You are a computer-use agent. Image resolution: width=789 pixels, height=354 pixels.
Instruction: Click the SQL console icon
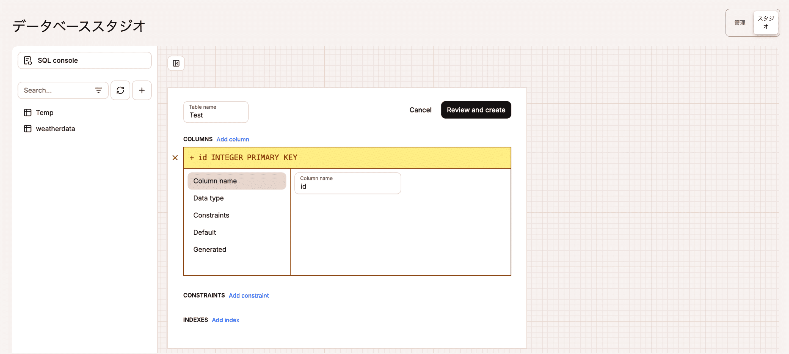[28, 61]
